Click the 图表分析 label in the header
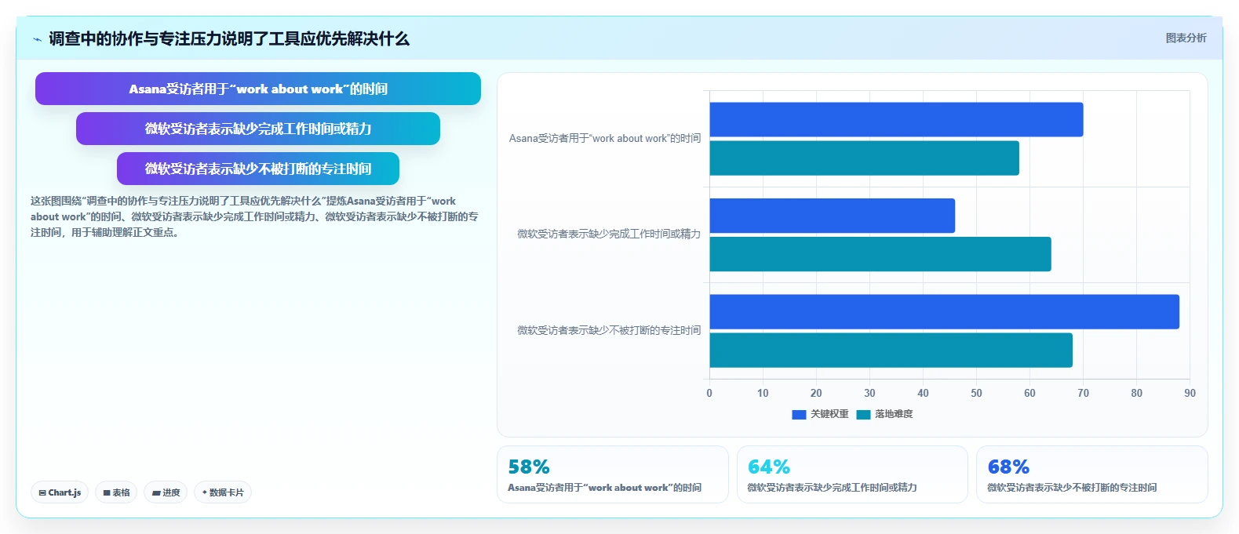Screen dimensions: 1239x534 pyautogui.click(x=1186, y=38)
